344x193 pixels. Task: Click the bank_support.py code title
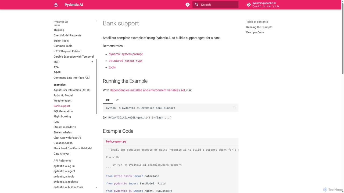[x=116, y=142]
